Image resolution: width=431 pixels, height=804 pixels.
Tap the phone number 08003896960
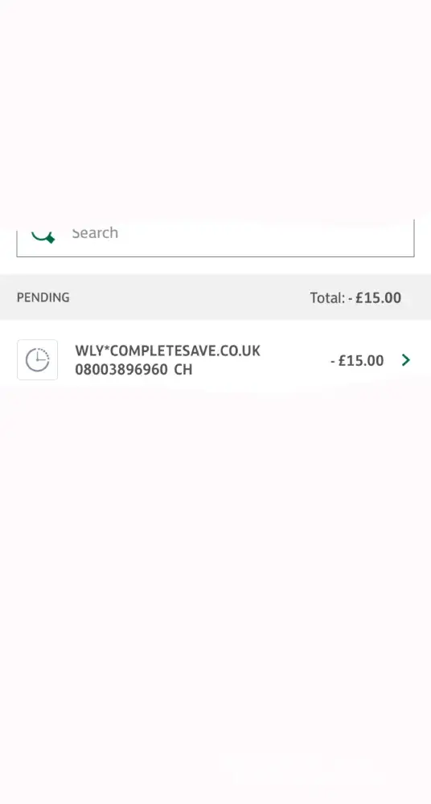pyautogui.click(x=121, y=370)
